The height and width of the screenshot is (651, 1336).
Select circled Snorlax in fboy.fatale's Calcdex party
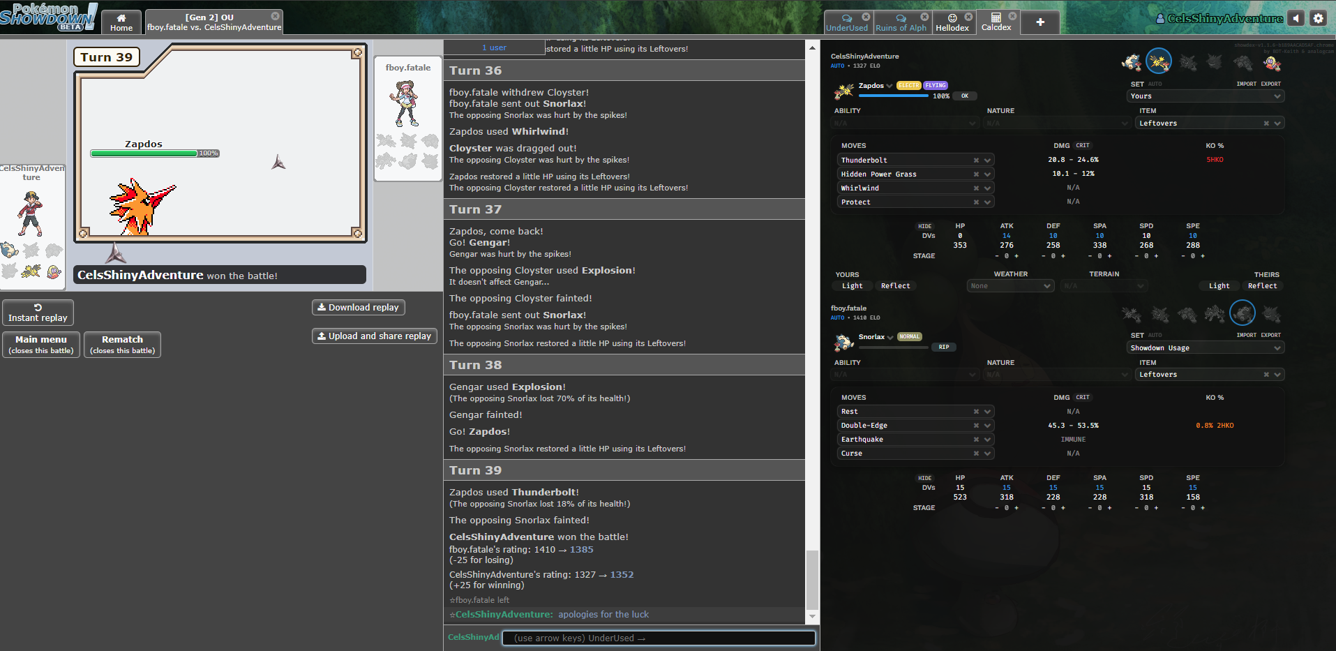[1243, 313]
